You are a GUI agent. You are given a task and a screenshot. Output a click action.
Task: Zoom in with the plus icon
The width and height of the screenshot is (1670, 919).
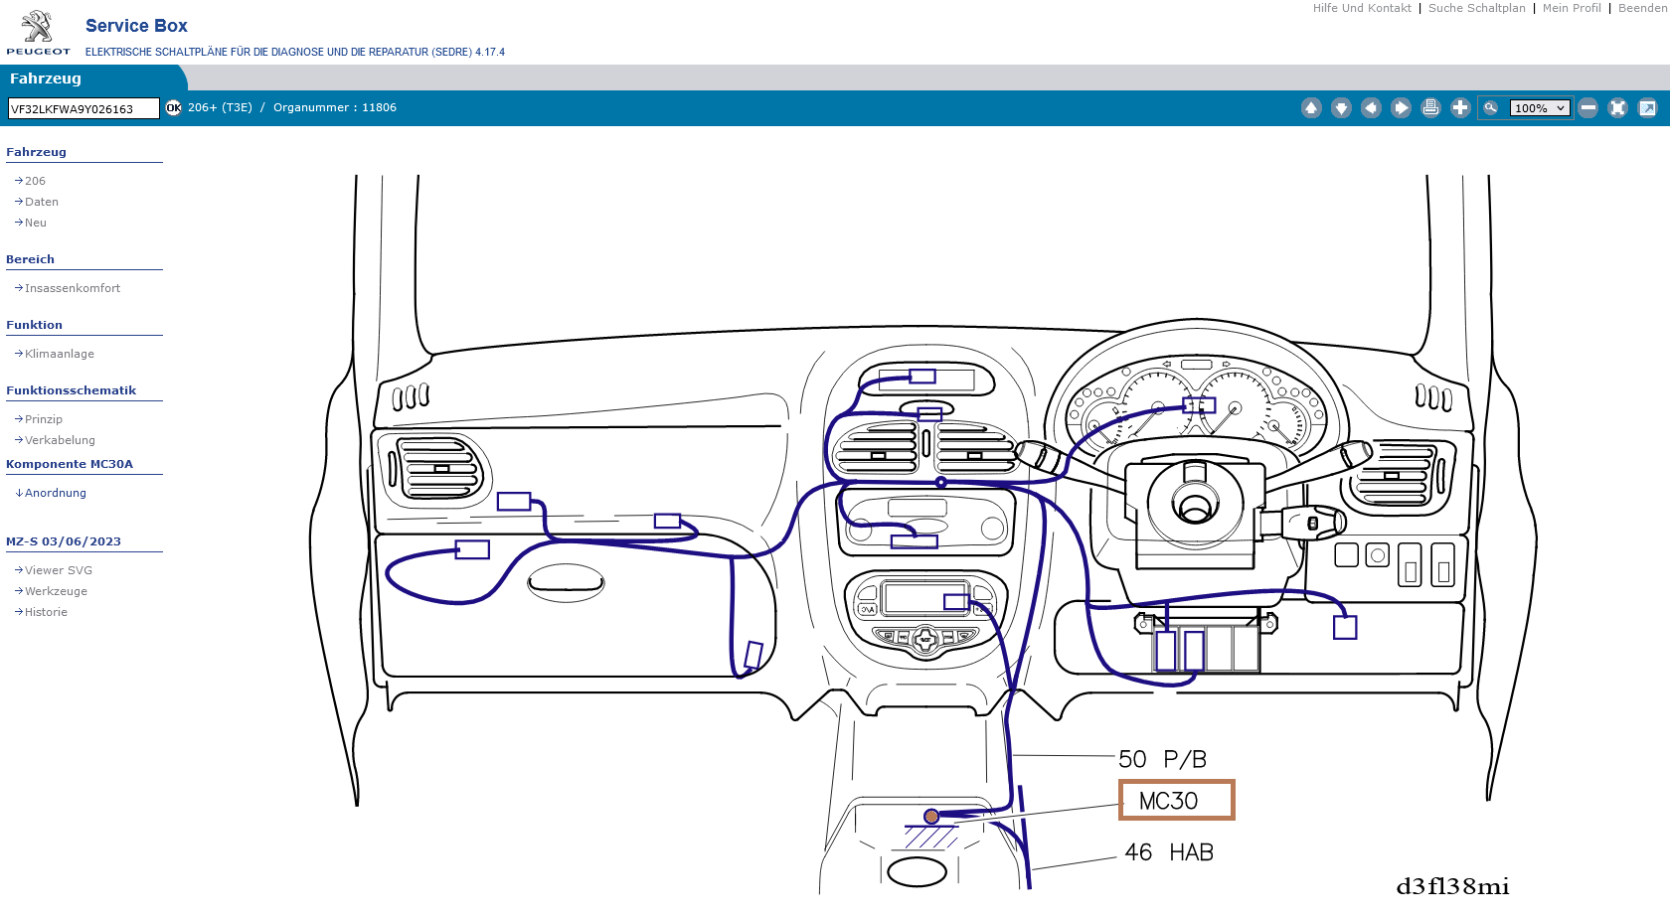1460,108
